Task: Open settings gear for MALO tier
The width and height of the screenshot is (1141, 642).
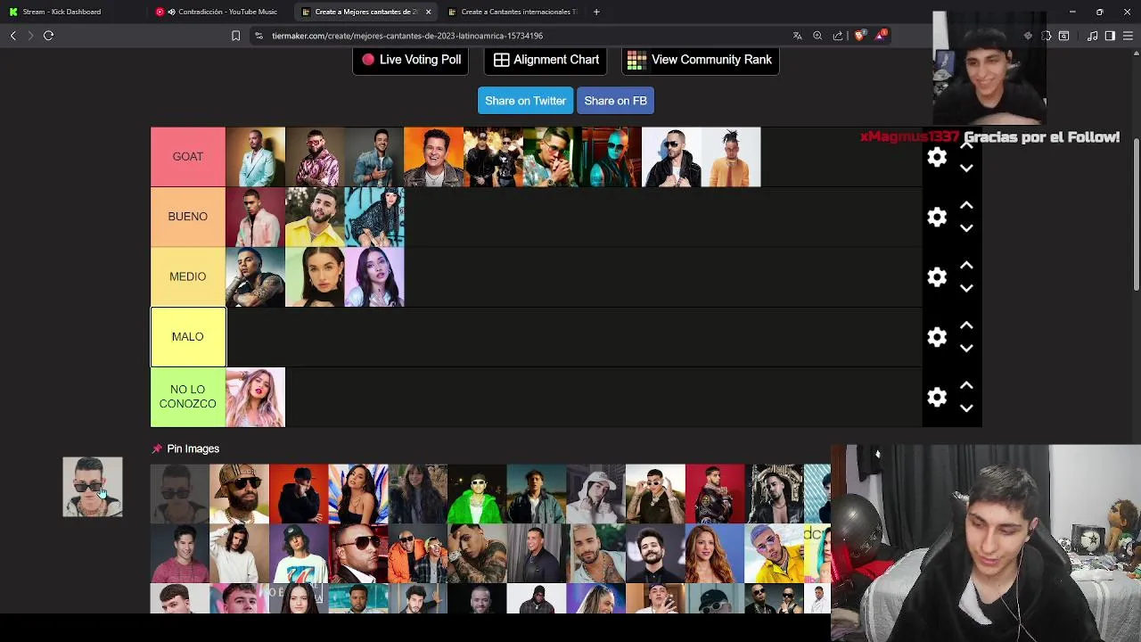Action: point(937,336)
